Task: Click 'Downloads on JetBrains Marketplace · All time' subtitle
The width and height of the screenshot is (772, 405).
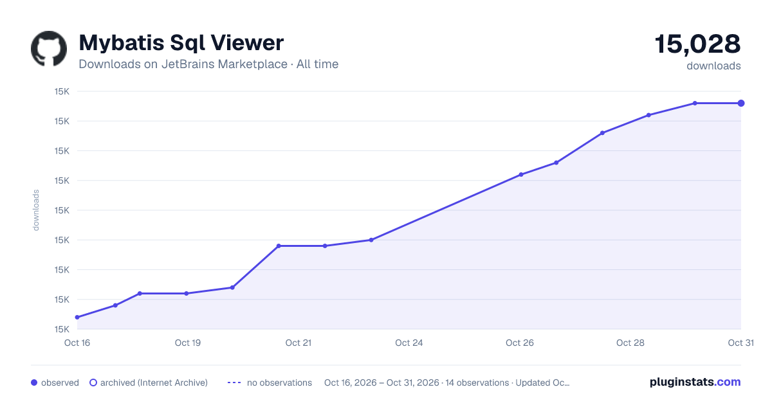Action: tap(208, 64)
